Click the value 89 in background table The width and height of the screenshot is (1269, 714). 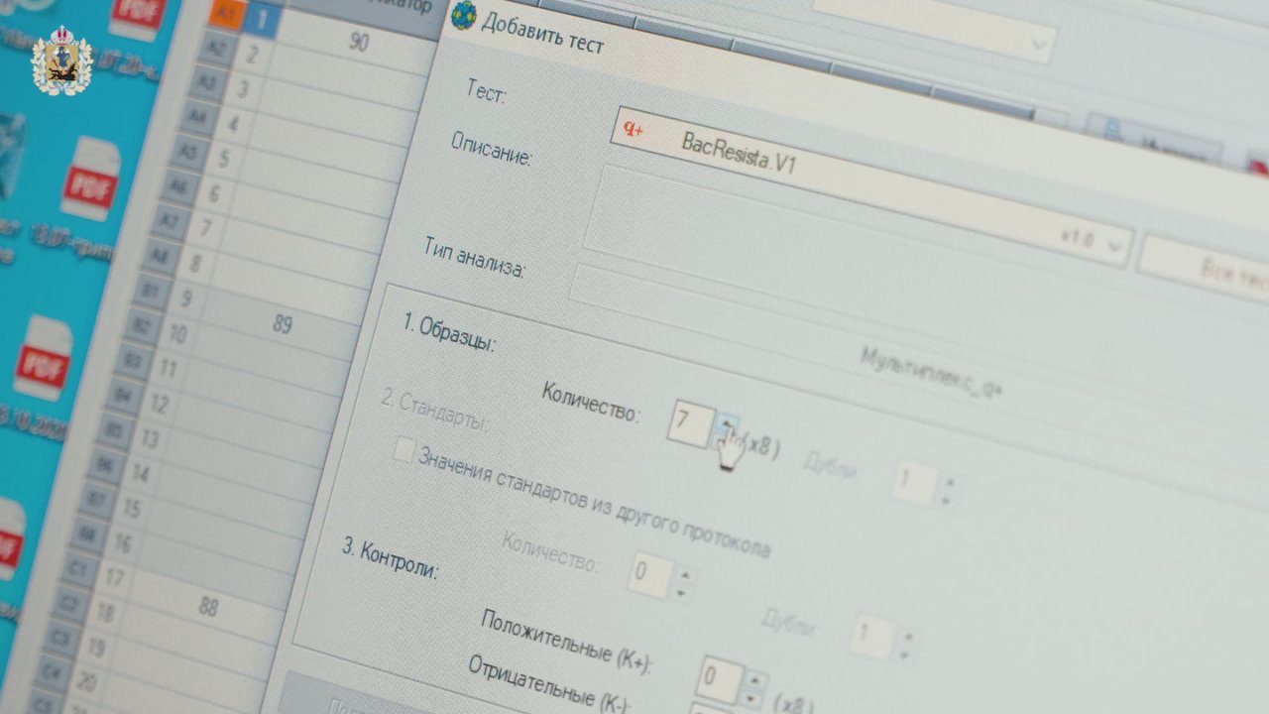tap(283, 324)
